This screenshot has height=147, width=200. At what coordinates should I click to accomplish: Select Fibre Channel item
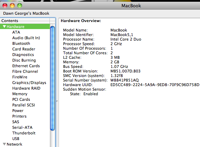click(25, 71)
